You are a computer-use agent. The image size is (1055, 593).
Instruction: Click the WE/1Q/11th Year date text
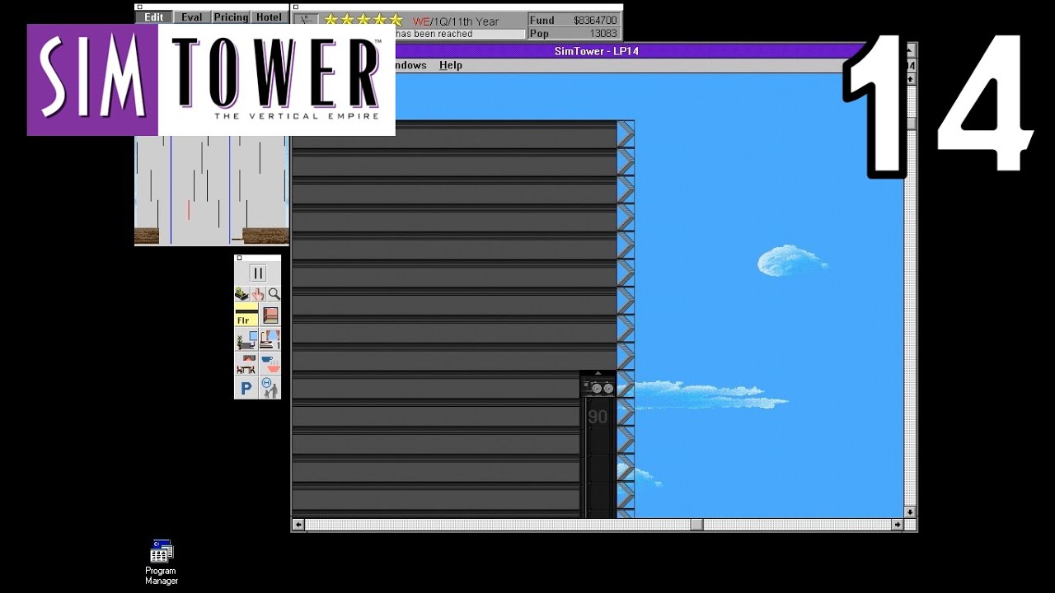pos(456,21)
